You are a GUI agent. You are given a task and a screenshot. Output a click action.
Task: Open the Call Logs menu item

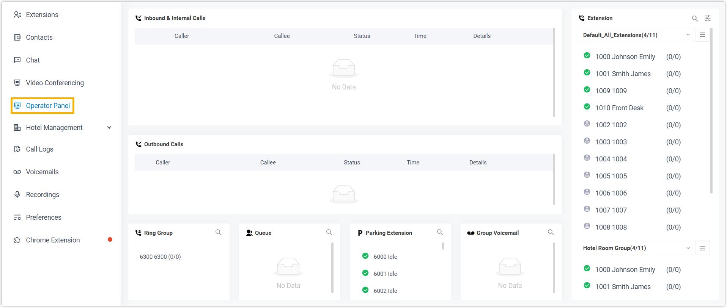coord(39,149)
